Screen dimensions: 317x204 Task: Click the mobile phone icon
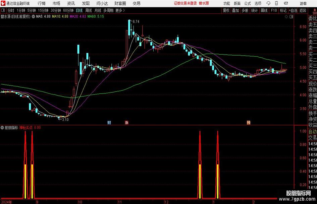276,3
